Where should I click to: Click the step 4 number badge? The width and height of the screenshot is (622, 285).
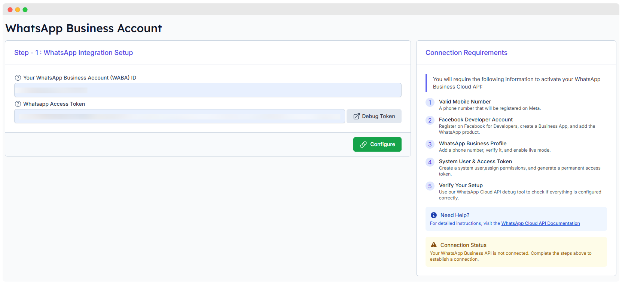[430, 162]
